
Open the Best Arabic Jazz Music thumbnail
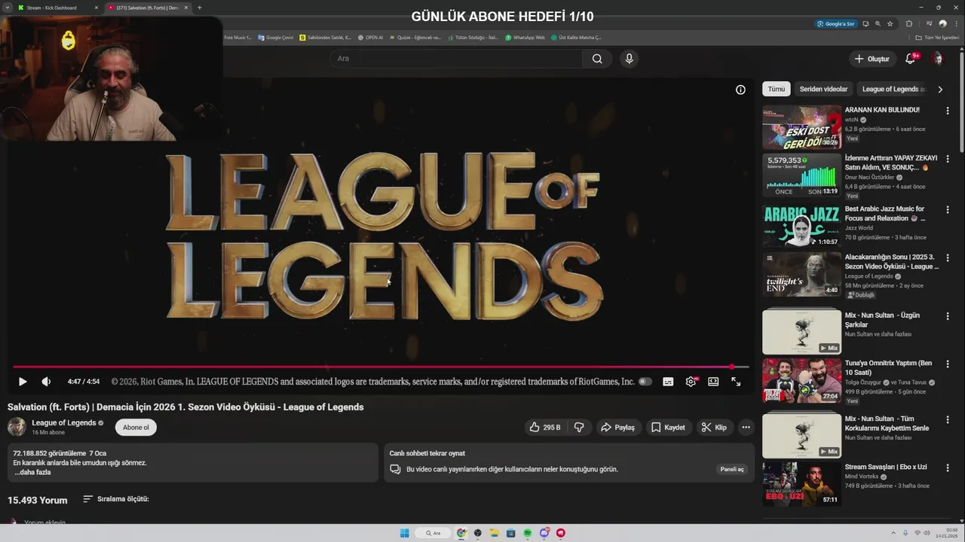(801, 227)
